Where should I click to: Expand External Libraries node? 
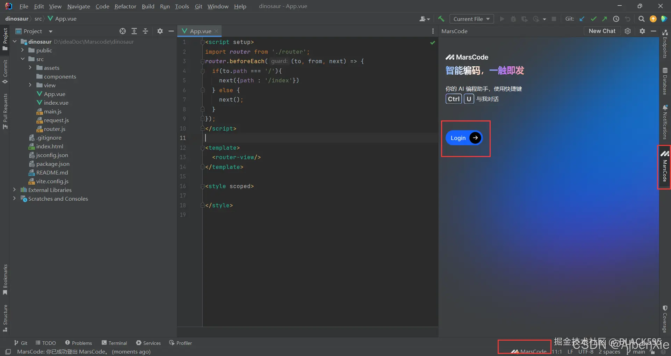(14, 190)
